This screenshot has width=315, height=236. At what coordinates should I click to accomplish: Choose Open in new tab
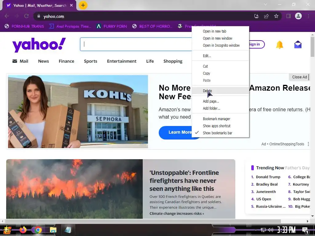click(220, 31)
